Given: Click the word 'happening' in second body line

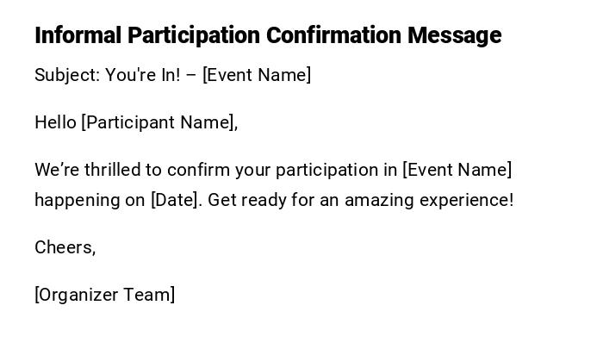Looking at the screenshot, I should [76, 200].
